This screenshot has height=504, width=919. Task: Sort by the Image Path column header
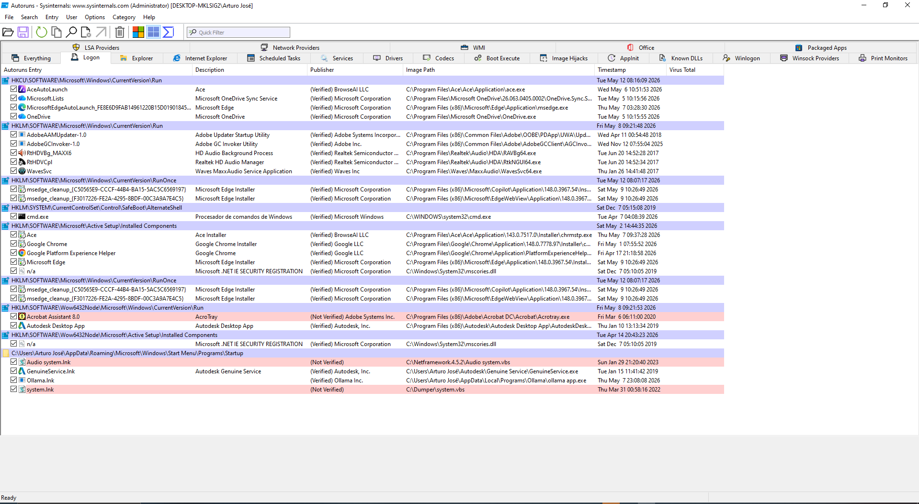click(499, 70)
